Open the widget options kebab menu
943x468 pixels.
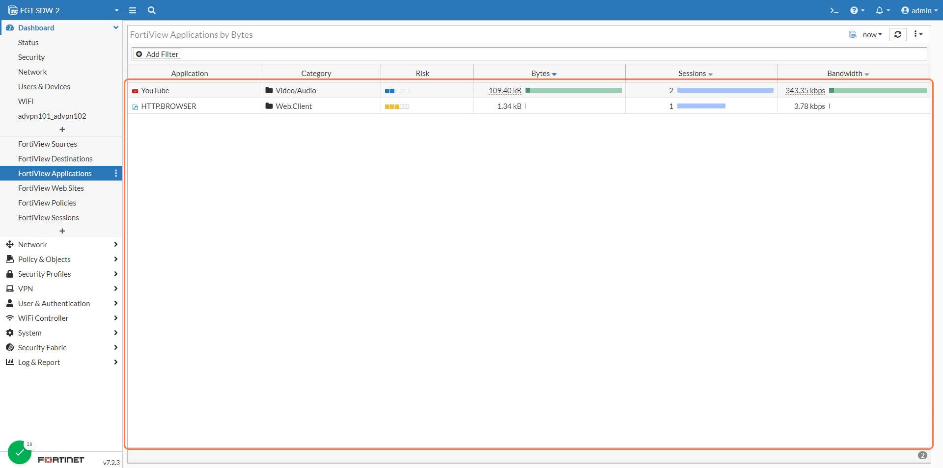point(918,34)
